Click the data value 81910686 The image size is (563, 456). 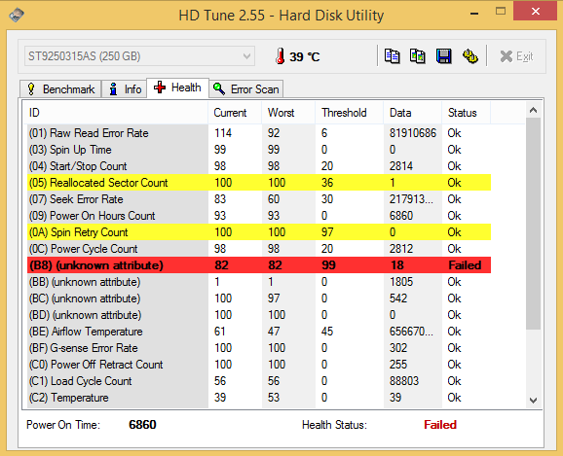413,133
